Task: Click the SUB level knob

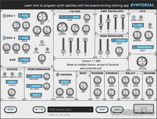Action: click(x=37, y=30)
